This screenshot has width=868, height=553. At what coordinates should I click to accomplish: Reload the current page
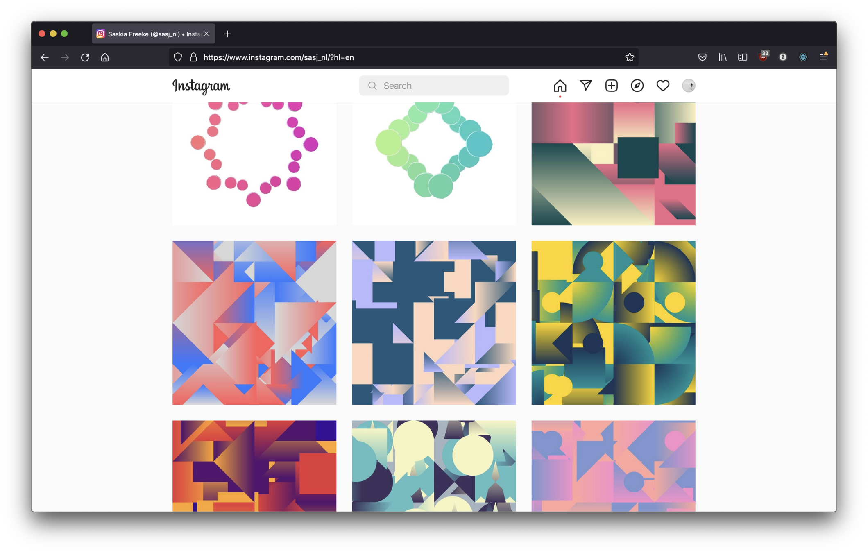coord(85,57)
